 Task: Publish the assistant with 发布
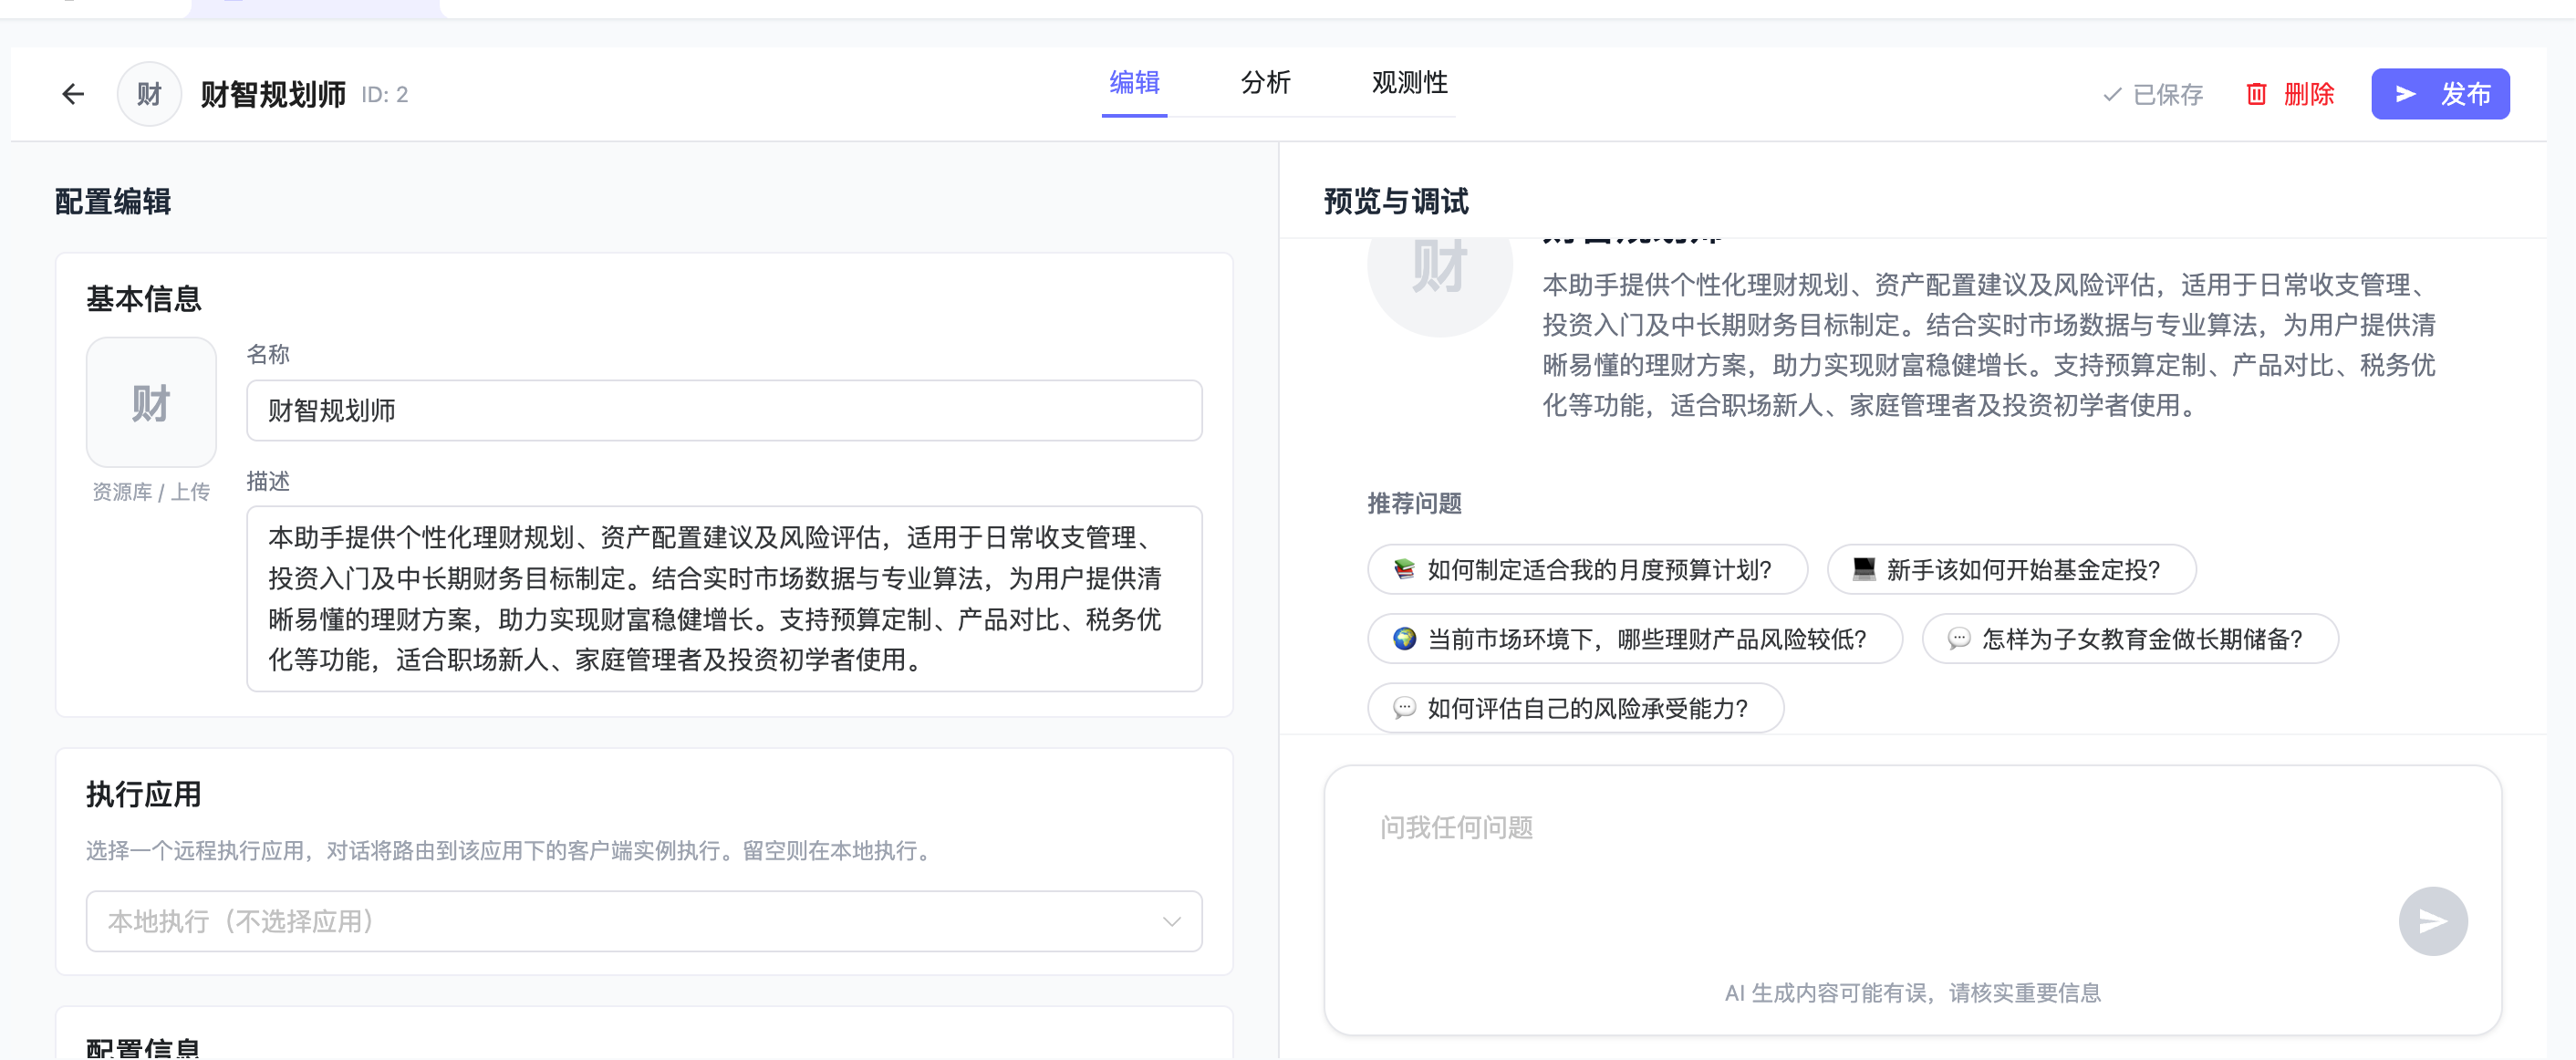(2440, 94)
